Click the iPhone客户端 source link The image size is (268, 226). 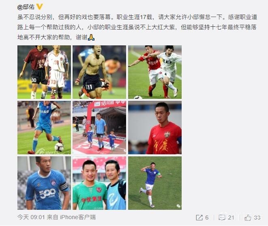78,217
